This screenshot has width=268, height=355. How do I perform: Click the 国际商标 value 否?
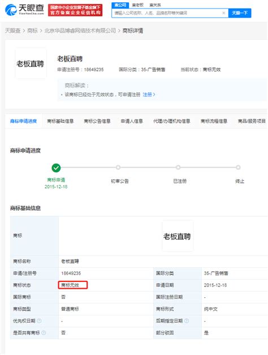pyautogui.click(x=63, y=297)
